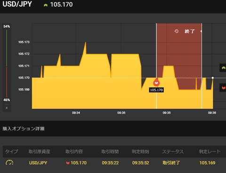Click the 終了 label in the red zone
226x173 pixels.
pos(190,32)
